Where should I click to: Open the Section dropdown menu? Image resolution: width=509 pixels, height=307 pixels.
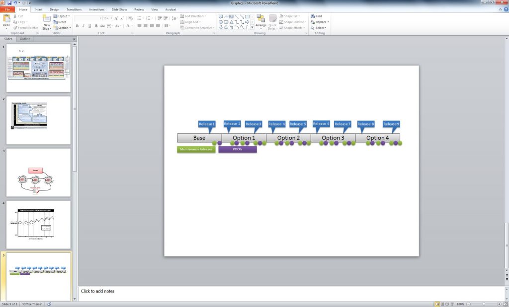tap(63, 28)
